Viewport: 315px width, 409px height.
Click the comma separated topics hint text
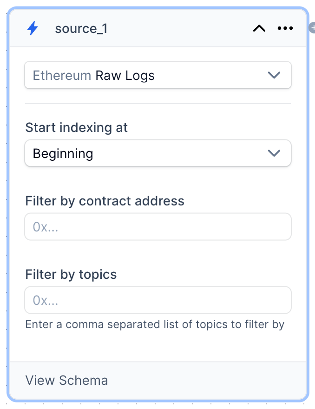[155, 324]
